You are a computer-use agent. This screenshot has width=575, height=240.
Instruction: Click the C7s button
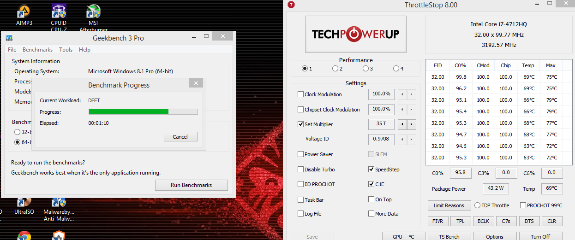pos(506,221)
